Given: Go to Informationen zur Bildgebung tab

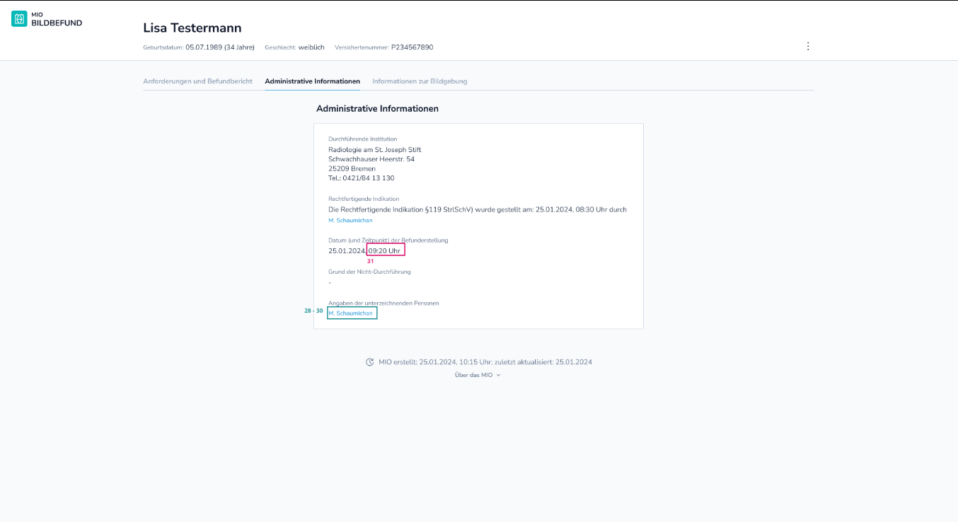Looking at the screenshot, I should (x=420, y=81).
